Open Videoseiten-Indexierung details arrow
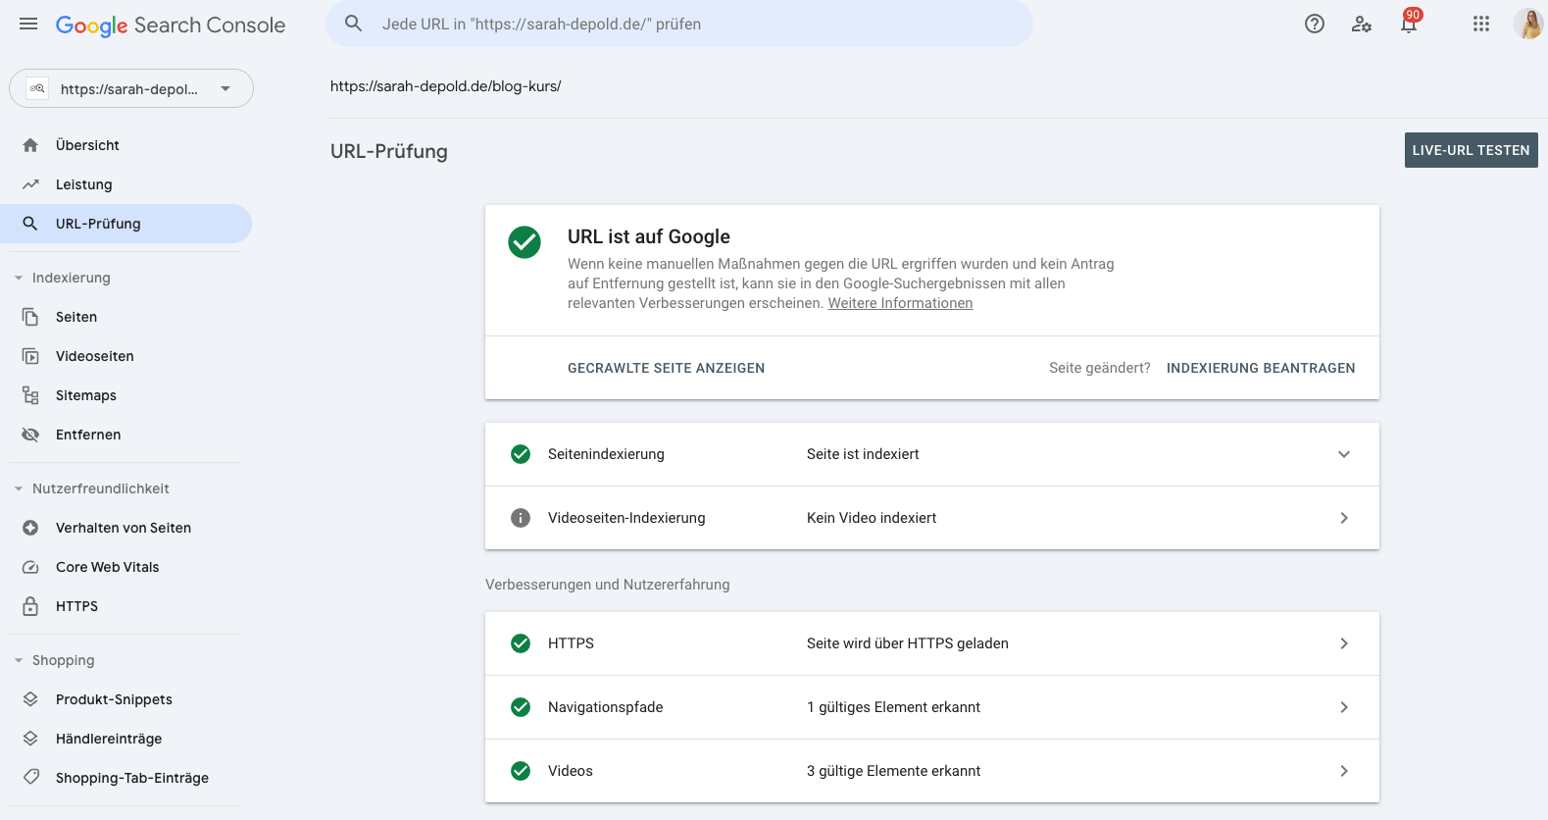Viewport: 1548px width, 820px height. point(1344,518)
